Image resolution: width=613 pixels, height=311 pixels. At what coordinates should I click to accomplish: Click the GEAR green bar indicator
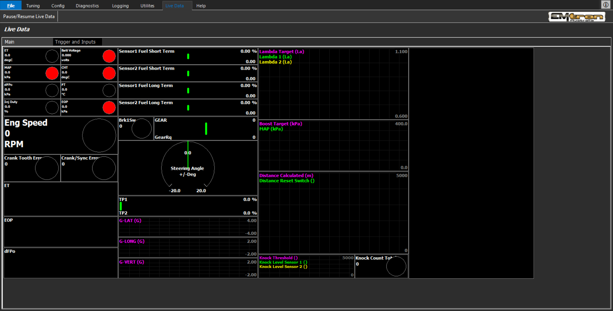(206, 129)
